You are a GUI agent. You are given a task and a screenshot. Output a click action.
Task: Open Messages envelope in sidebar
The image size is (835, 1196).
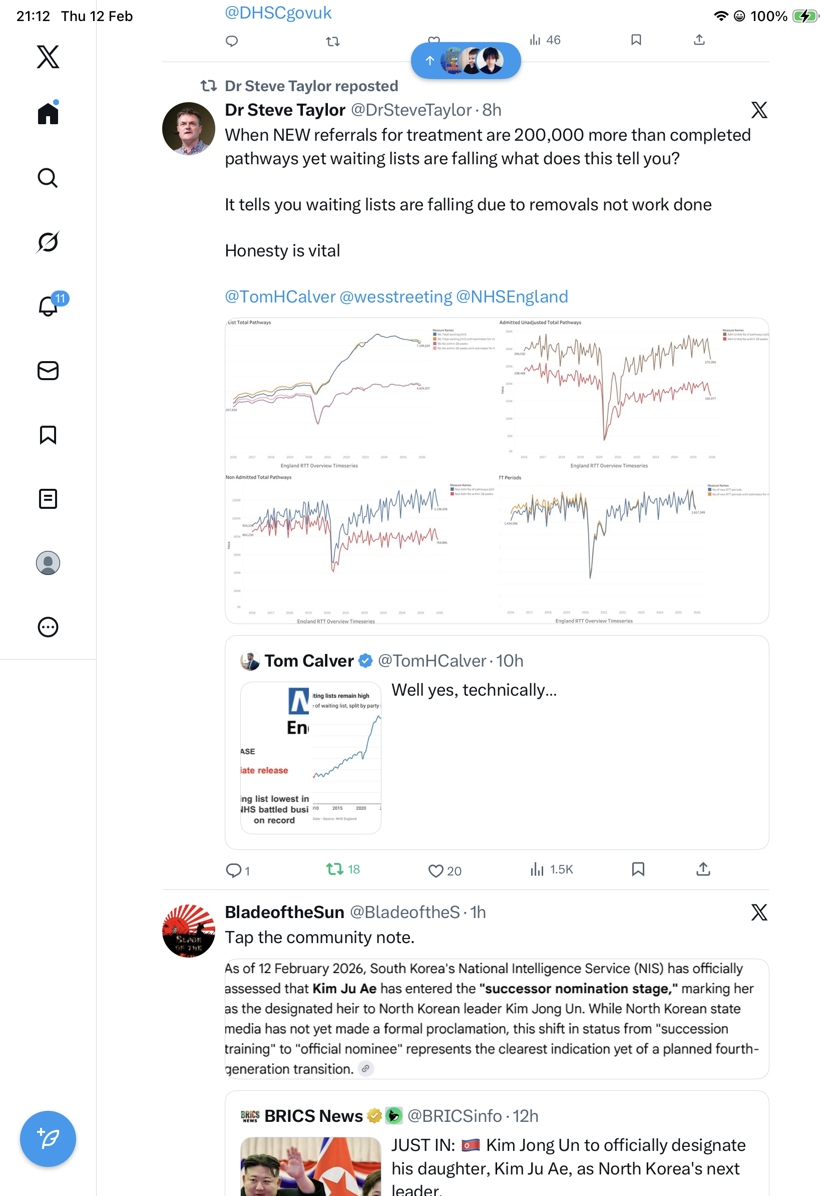[48, 370]
